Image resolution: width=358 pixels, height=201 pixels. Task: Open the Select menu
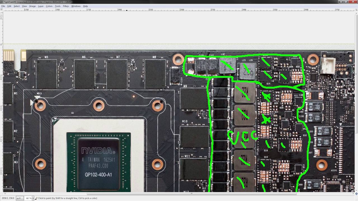(17, 6)
